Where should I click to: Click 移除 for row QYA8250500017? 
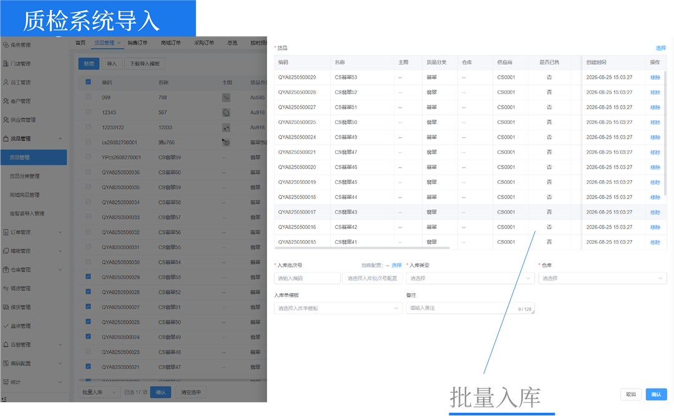coord(655,212)
